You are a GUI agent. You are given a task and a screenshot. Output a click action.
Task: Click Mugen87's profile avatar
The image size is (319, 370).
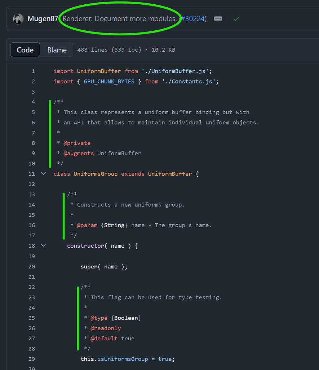[18, 19]
